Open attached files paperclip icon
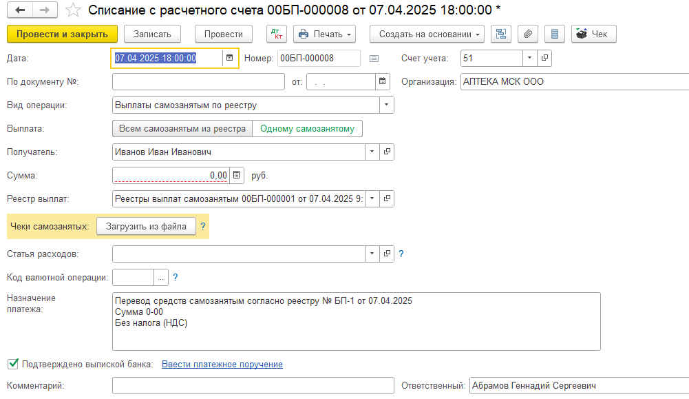689x399 pixels. (x=528, y=34)
